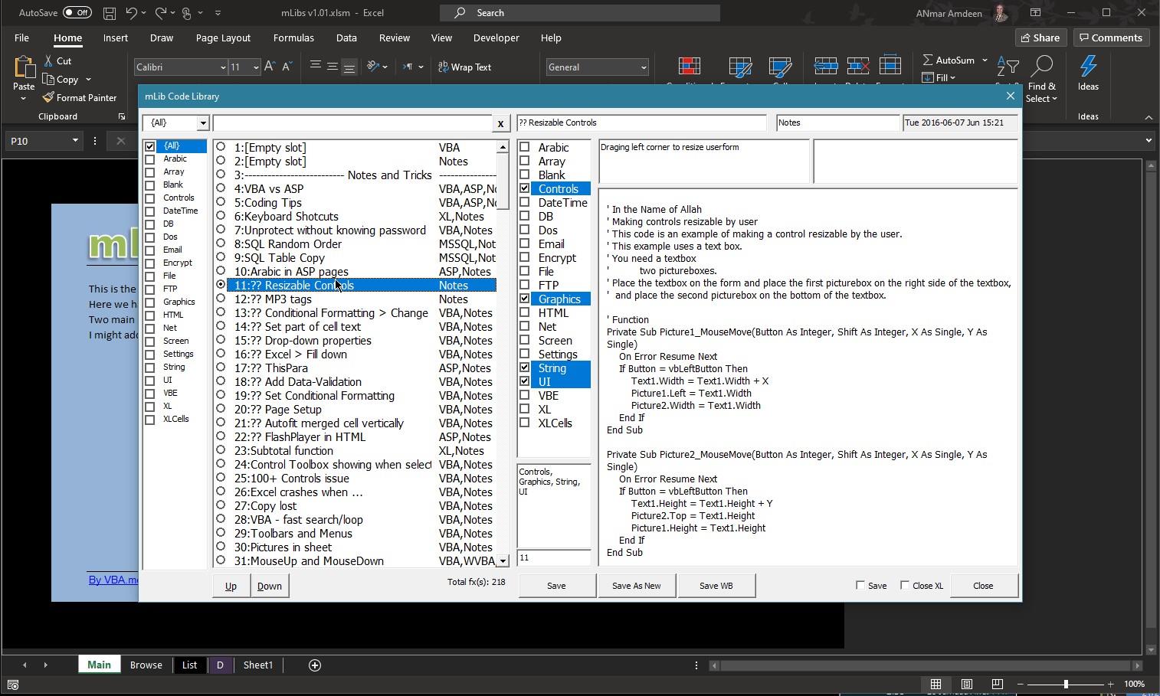Screen dimensions: 1160x696
Task: Add a new sheet with plus icon
Action: tap(314, 665)
